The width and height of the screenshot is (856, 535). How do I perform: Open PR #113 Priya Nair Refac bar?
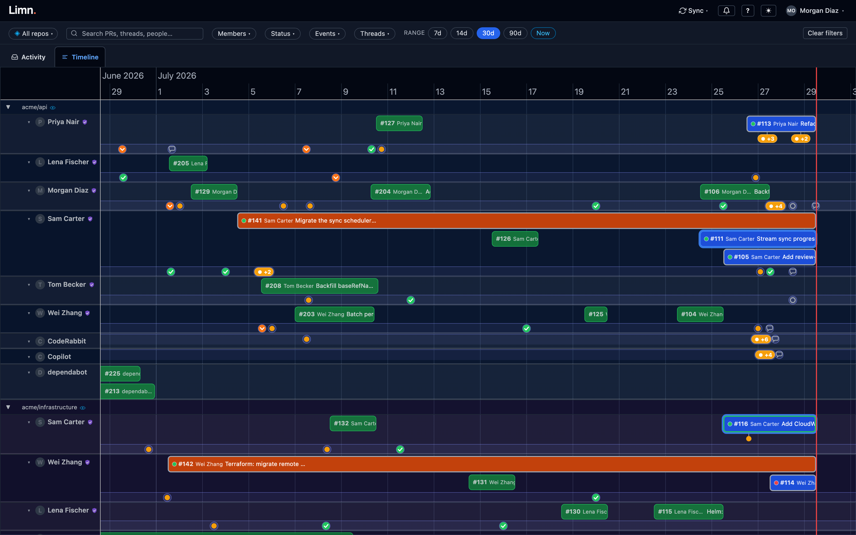tap(781, 124)
